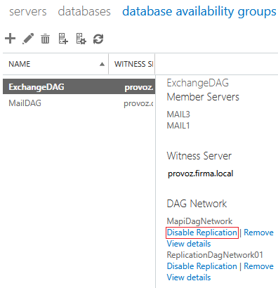The height and width of the screenshot is (288, 278).
Task: Click the DAG Network heading
Action: [x=197, y=204]
